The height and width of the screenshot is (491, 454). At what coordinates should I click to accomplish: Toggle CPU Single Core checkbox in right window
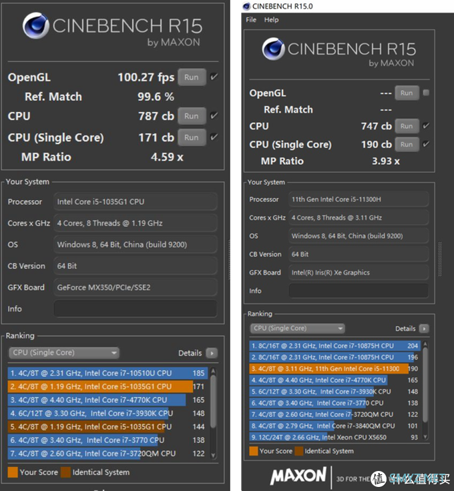tap(426, 144)
